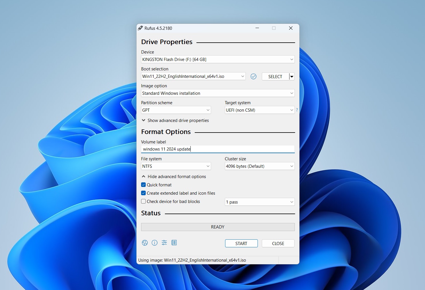The width and height of the screenshot is (425, 290).
Task: Click the target system help question mark
Action: pos(297,110)
